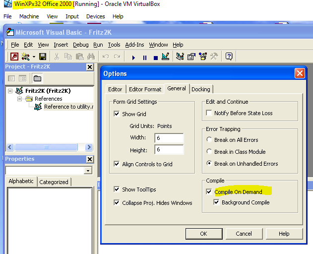Click Cancel in Options dialog
Screen dimensions: 313x254
coord(244,234)
